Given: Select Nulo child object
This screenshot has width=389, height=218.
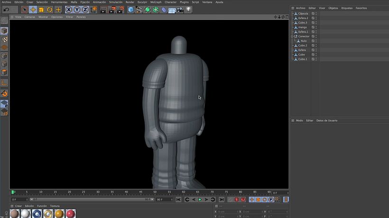Looking at the screenshot, I should (304, 41).
